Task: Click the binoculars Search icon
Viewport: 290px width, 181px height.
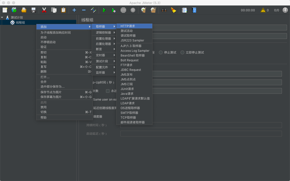Action: [x=164, y=10]
